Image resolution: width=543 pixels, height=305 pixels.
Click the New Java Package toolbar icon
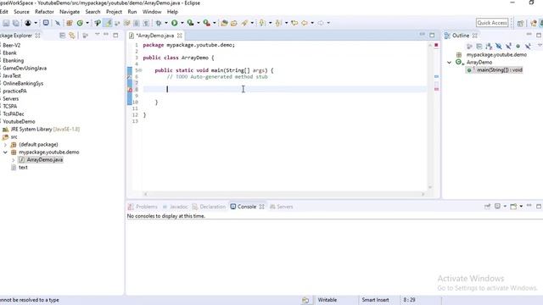(70, 23)
